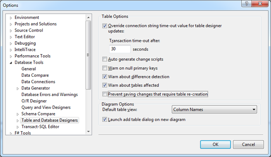Expand the Environment tree node
271x157 pixels.
pos(11,18)
